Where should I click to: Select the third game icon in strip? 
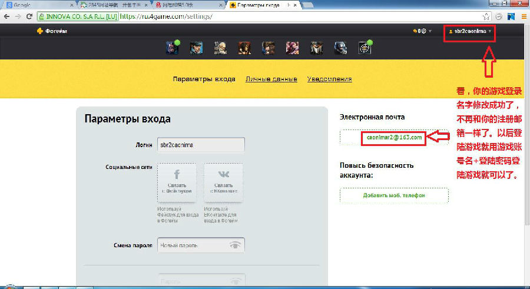coord(220,48)
